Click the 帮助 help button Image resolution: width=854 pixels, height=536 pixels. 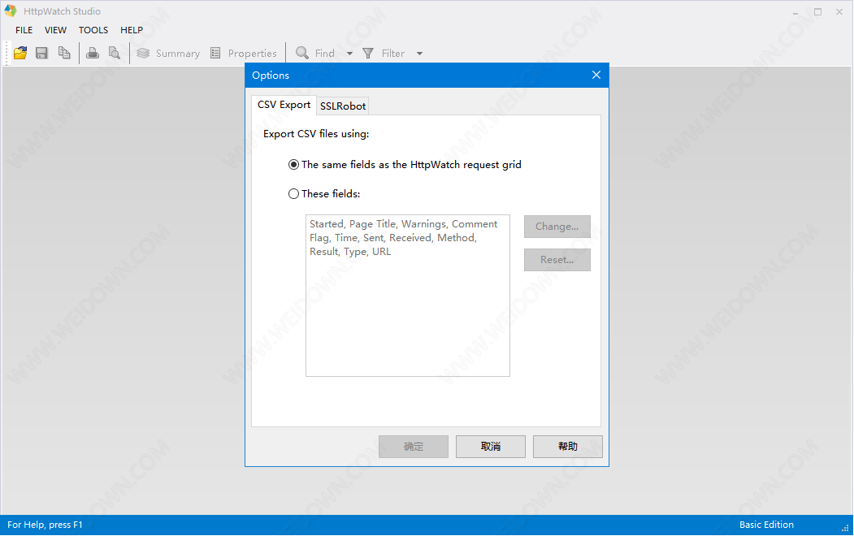pos(567,446)
